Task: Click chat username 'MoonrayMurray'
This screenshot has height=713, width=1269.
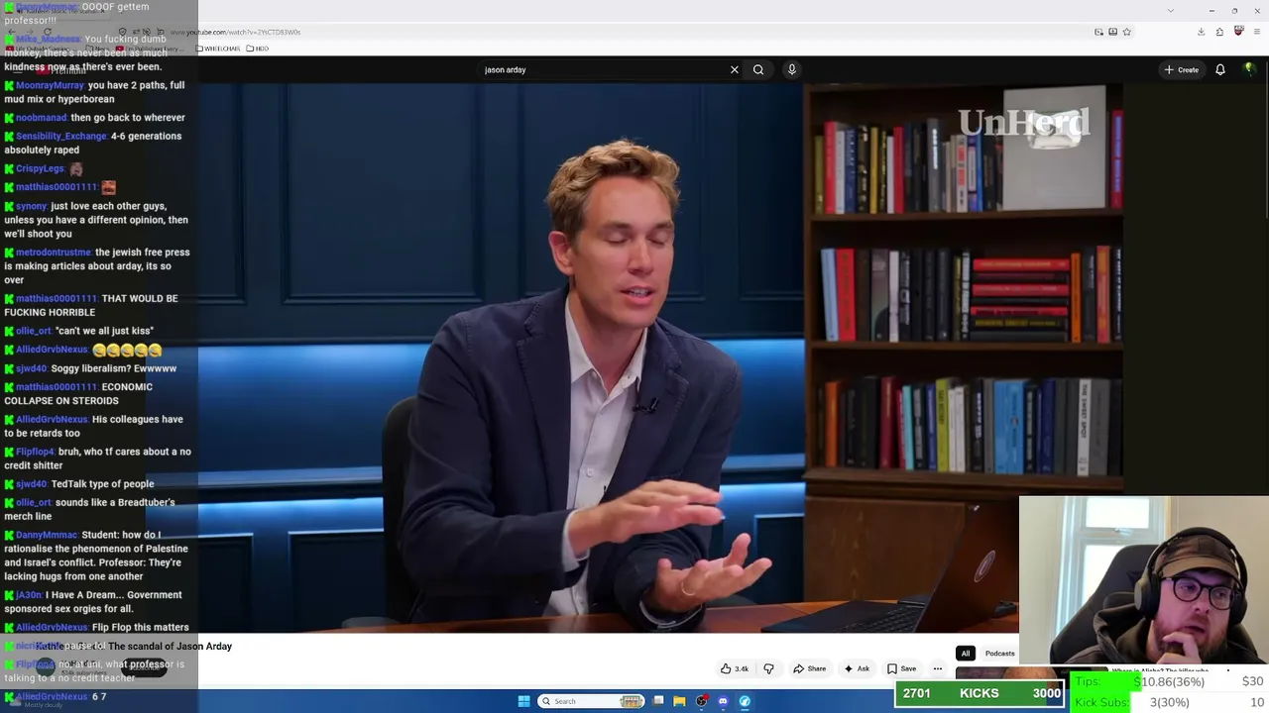Action: 50,85
